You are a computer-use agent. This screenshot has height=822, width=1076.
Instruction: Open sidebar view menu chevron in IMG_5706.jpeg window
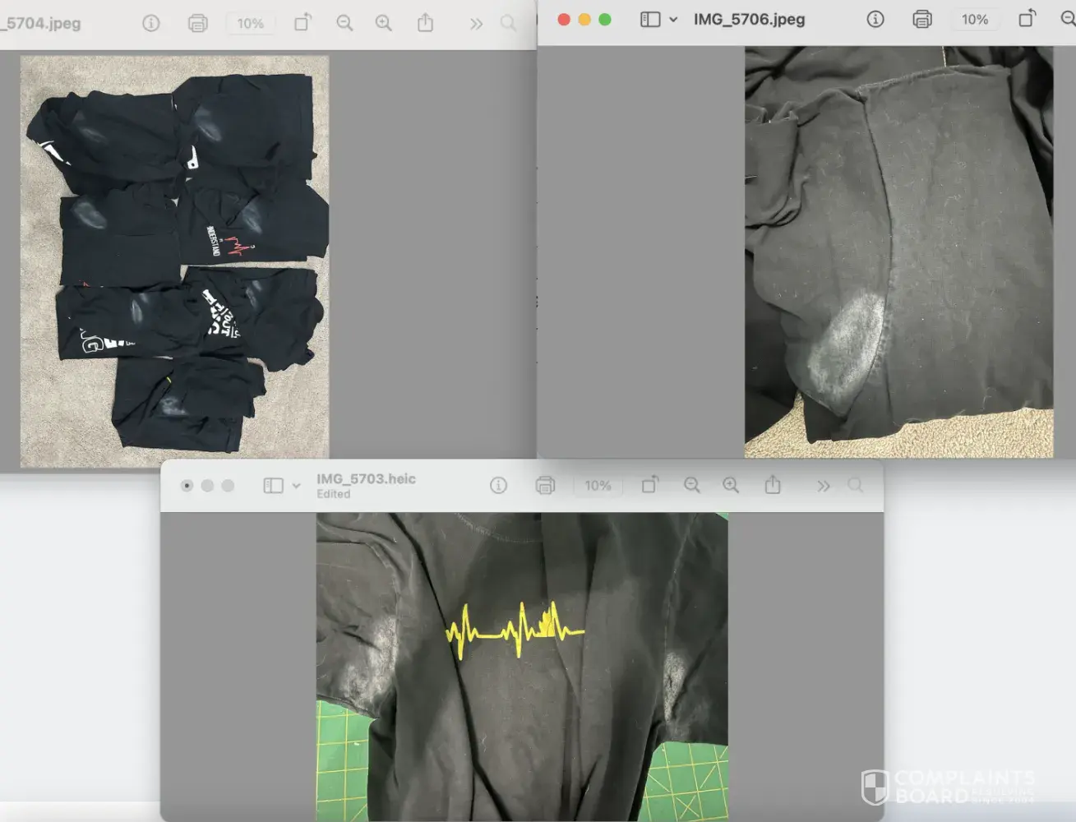point(673,19)
